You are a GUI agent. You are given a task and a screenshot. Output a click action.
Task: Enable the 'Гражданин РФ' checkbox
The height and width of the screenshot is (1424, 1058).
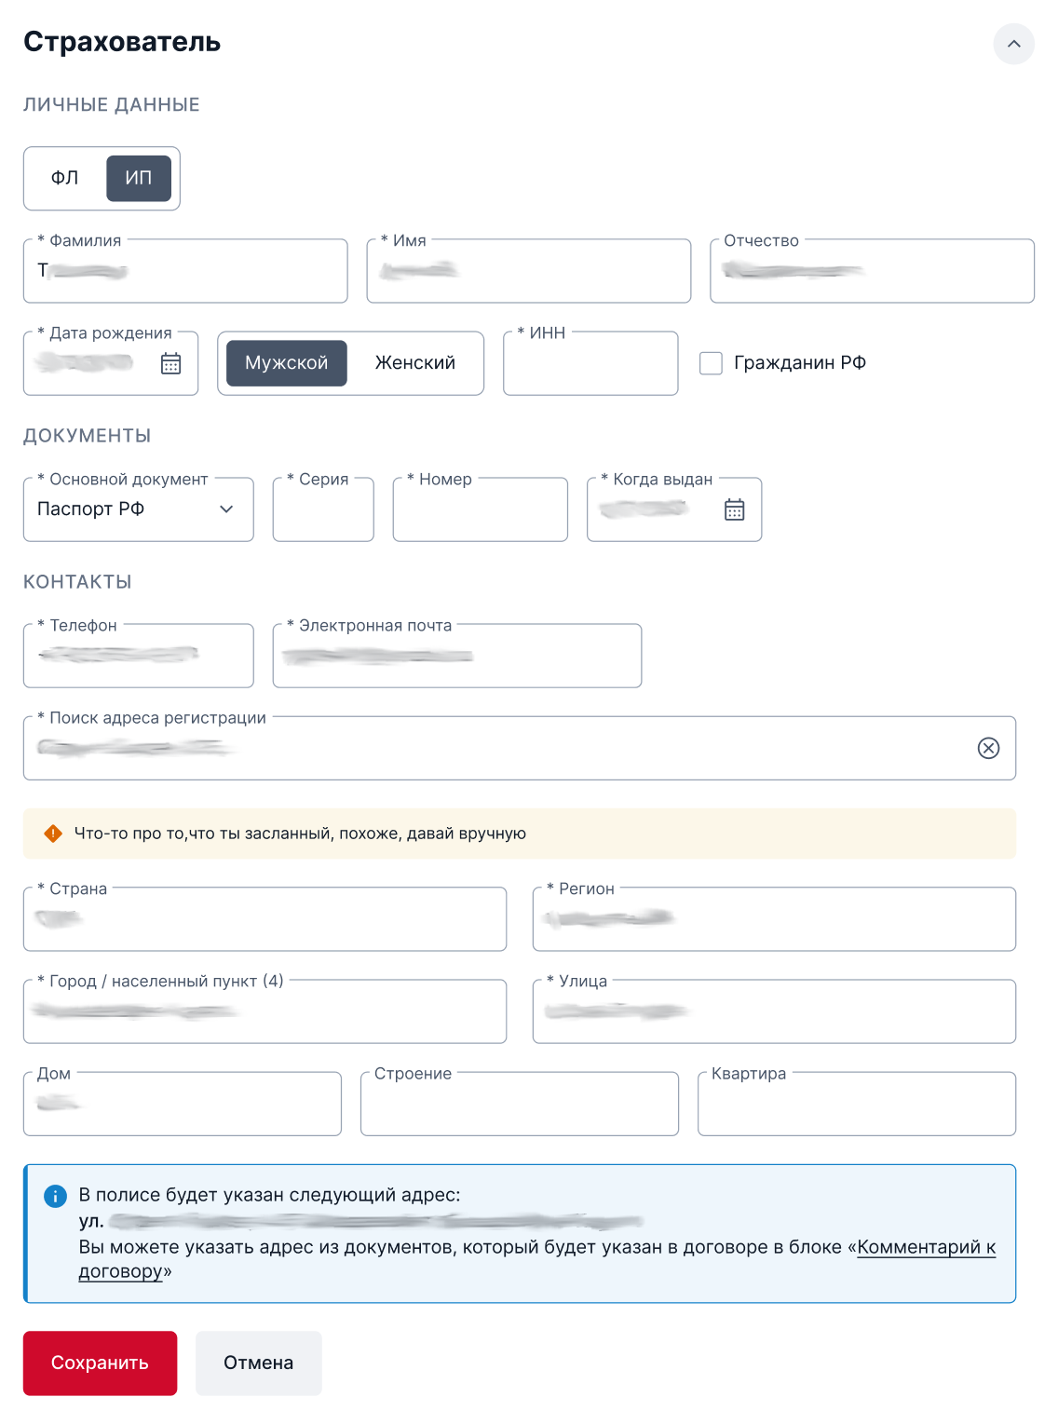712,363
